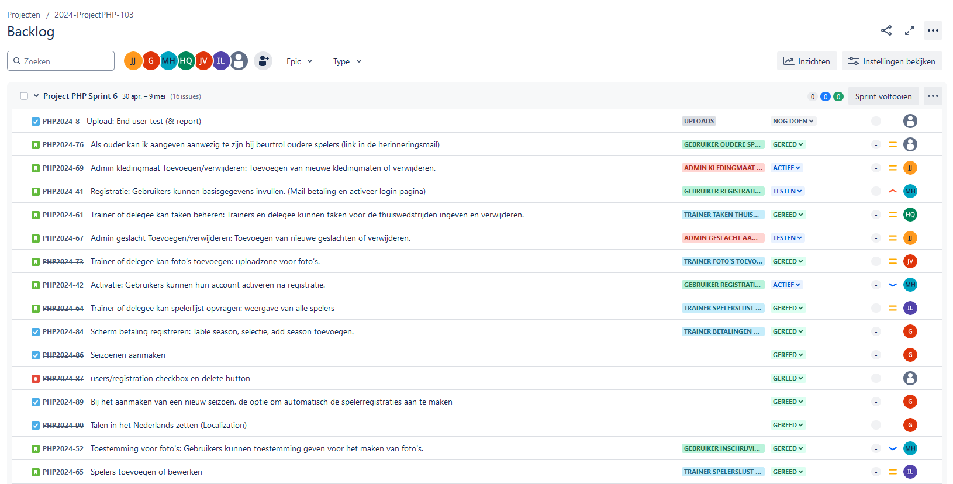The image size is (953, 484).
Task: Enter full screen with the expand icon
Action: point(910,30)
